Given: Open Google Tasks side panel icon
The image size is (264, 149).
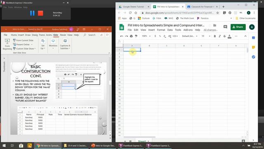Looking at the screenshot, I should tap(253, 57).
